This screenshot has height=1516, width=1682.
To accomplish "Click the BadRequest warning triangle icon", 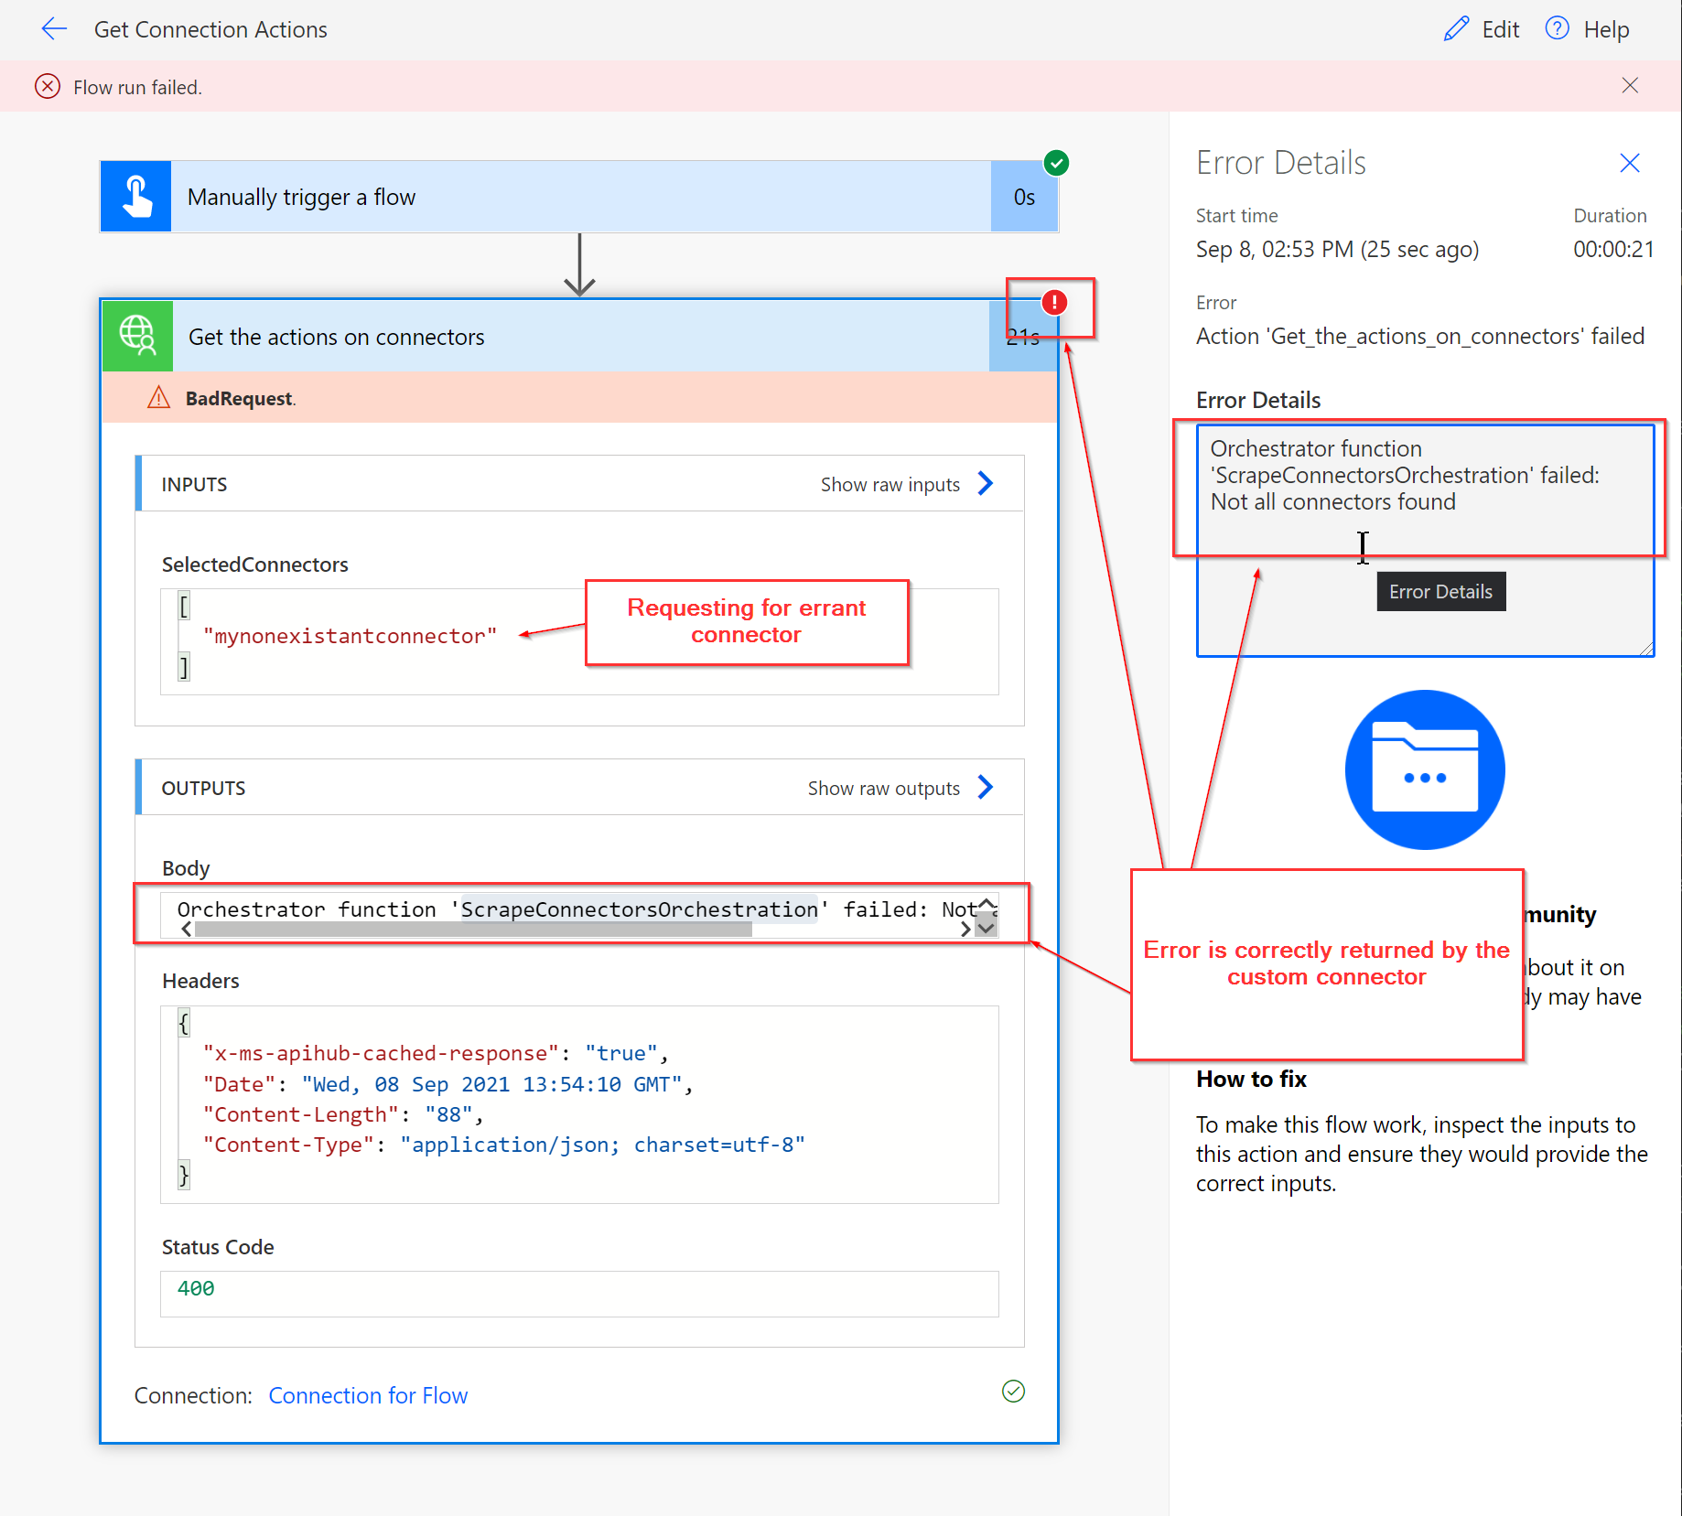I will pos(158,398).
